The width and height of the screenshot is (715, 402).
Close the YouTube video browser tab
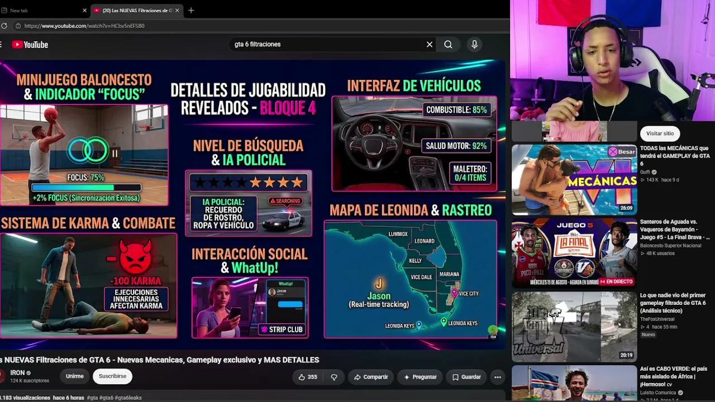pos(177,10)
